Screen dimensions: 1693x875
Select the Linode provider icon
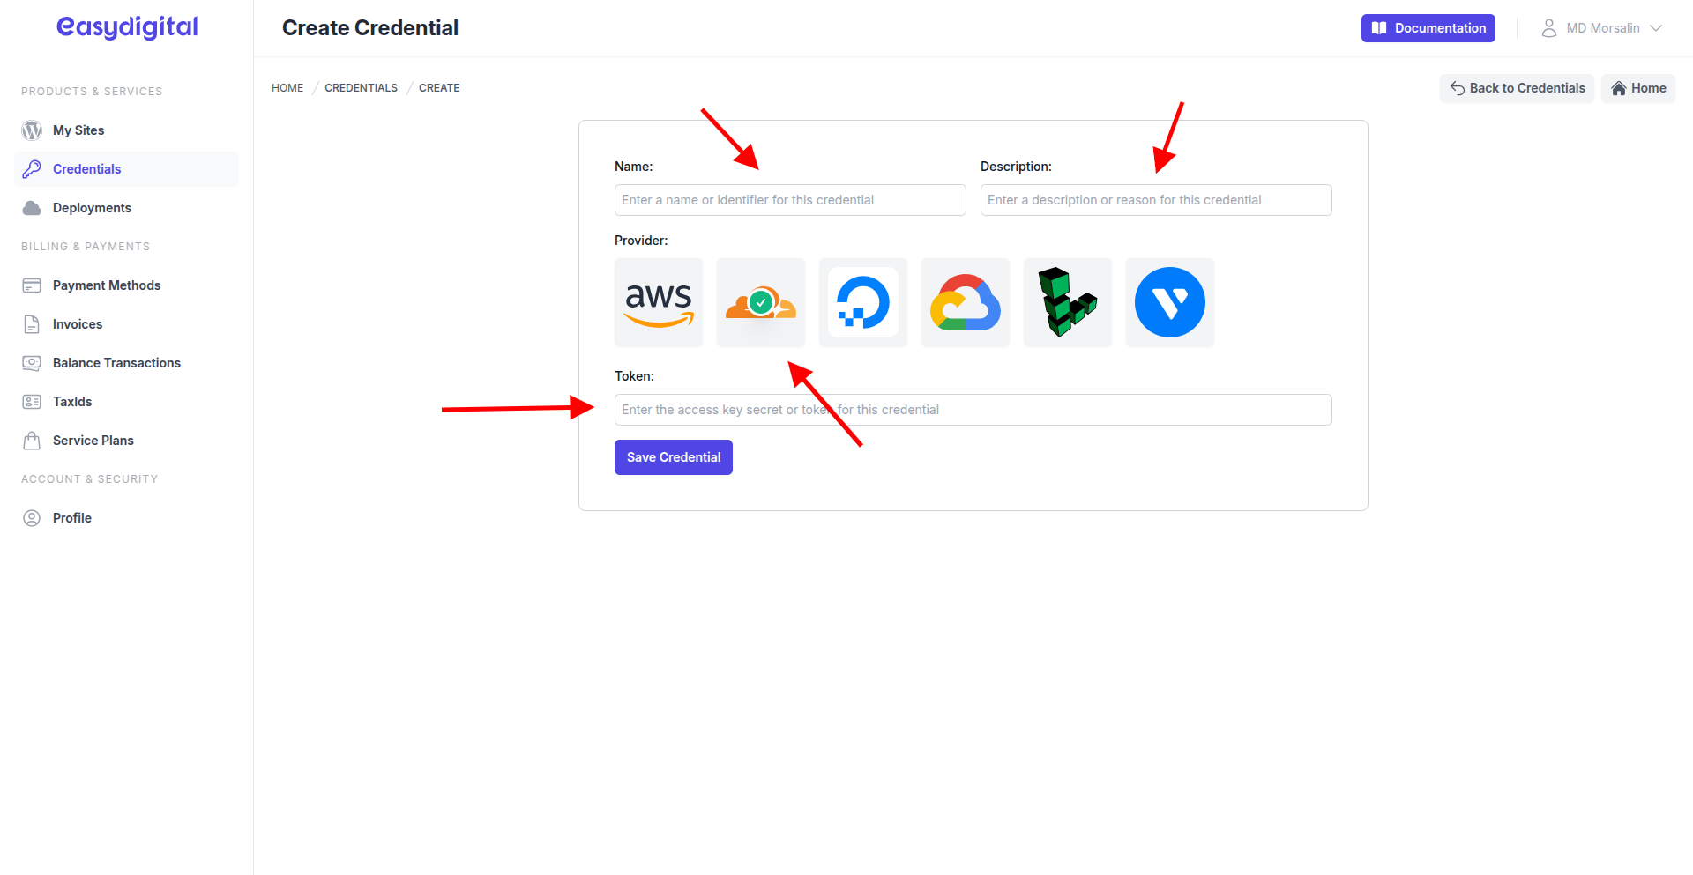pyautogui.click(x=1067, y=302)
